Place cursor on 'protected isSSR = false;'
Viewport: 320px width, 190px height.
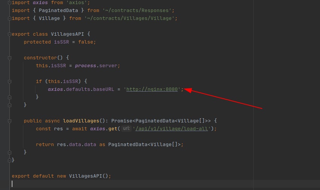click(60, 42)
